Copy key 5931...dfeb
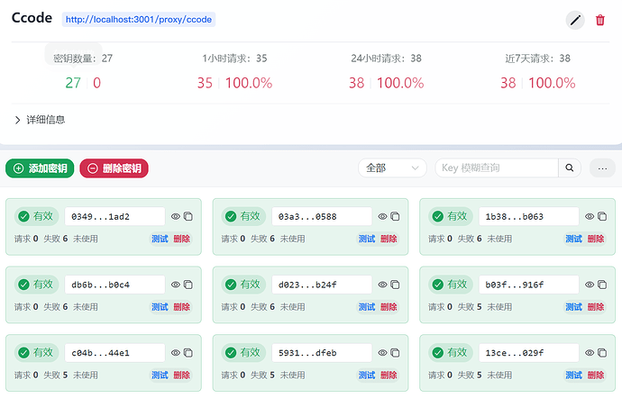The image size is (622, 398). (395, 353)
